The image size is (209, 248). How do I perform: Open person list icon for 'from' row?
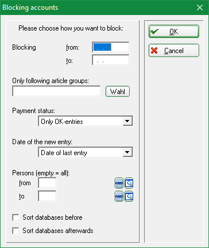pos(119,183)
